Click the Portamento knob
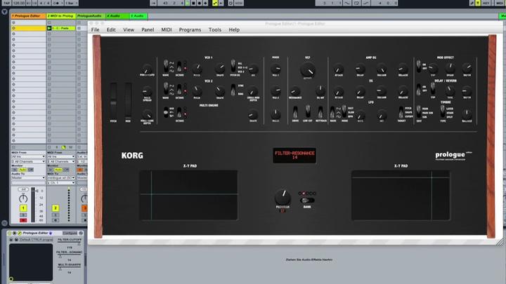This screenshot has height=284, width=506. click(147, 69)
